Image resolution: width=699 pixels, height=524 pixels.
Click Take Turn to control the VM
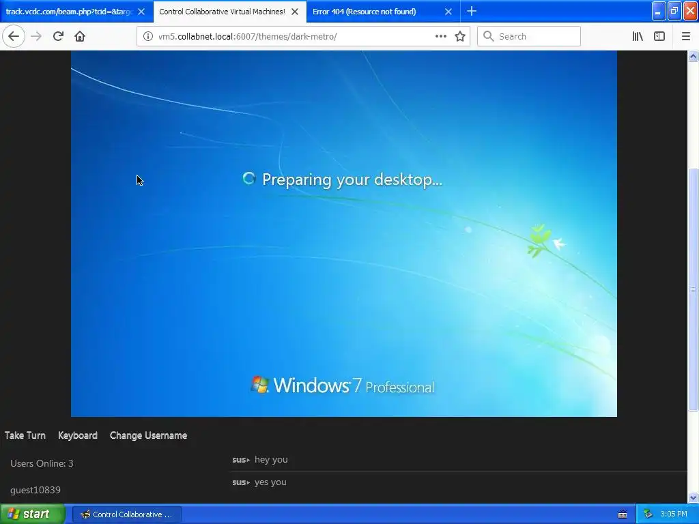(x=25, y=435)
